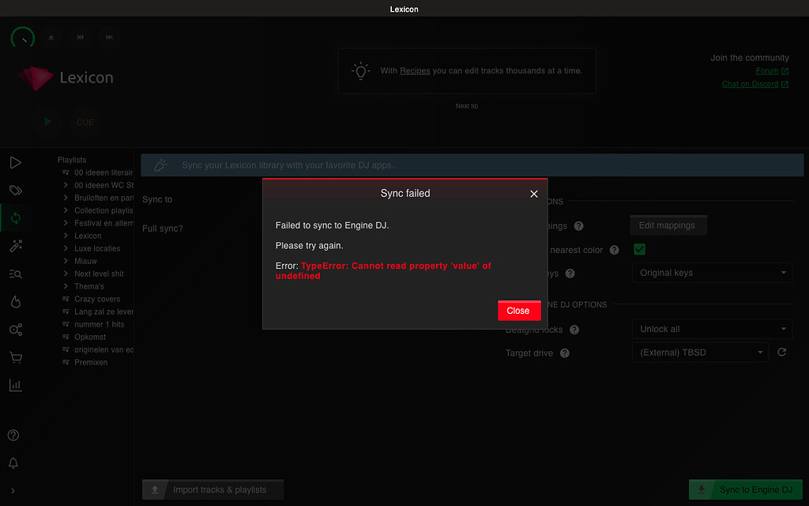Click the flame icon in the sidebar
Image resolution: width=809 pixels, height=506 pixels.
pos(15,301)
